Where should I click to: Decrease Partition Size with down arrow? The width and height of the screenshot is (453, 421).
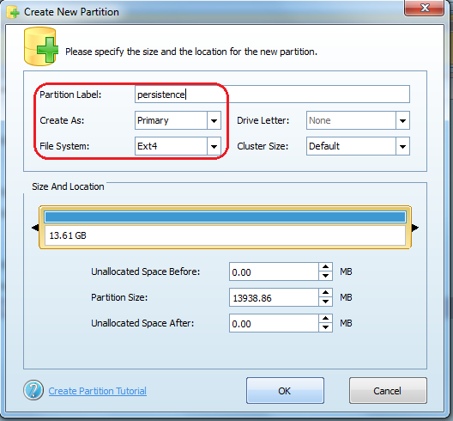click(x=326, y=302)
